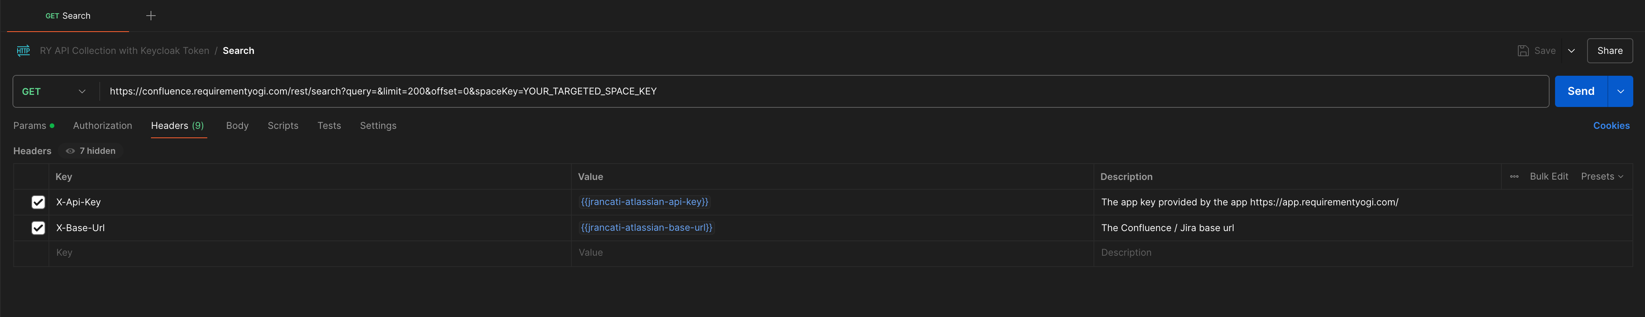1645x317 pixels.
Task: Select the Params tab
Action: [29, 126]
